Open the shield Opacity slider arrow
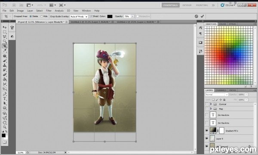The image size is (258, 155). click(x=132, y=16)
